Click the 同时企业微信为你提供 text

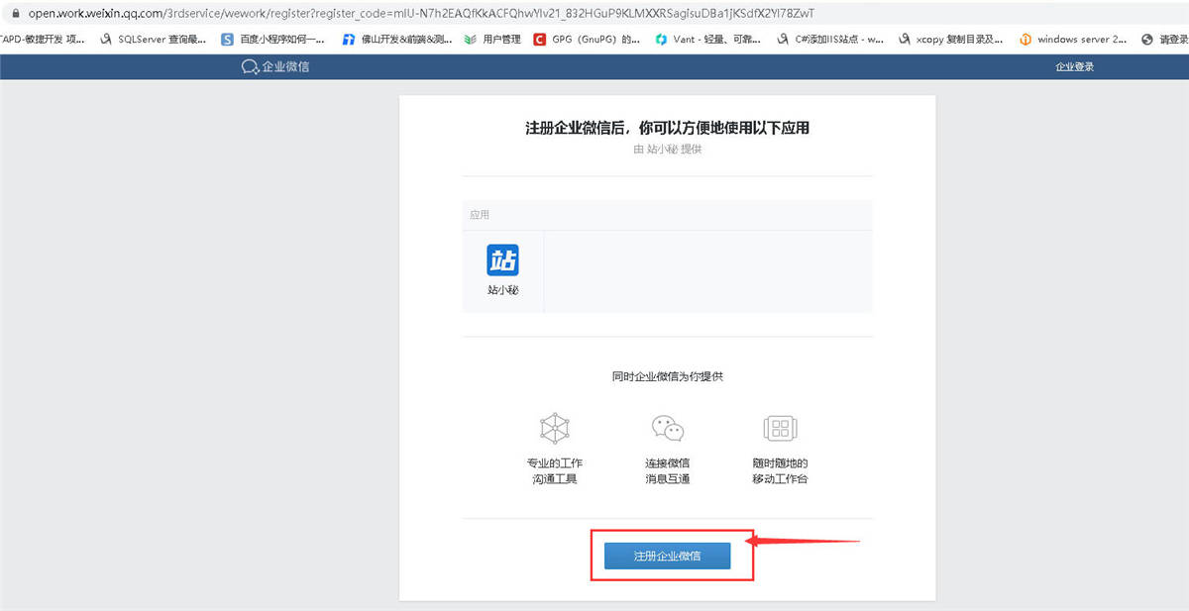pos(667,377)
